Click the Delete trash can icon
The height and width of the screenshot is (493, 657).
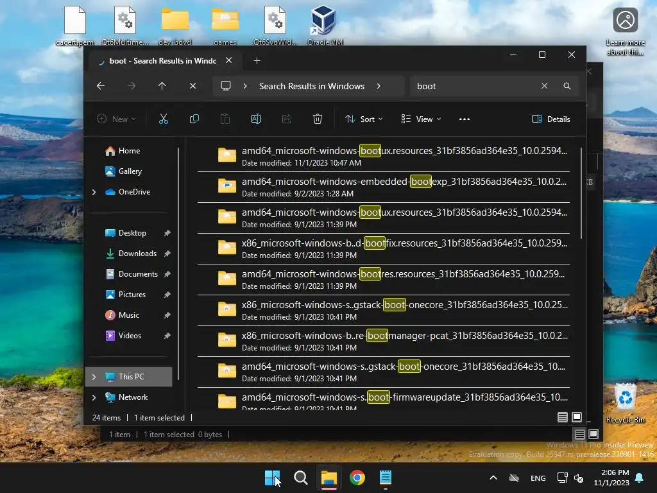pyautogui.click(x=318, y=119)
